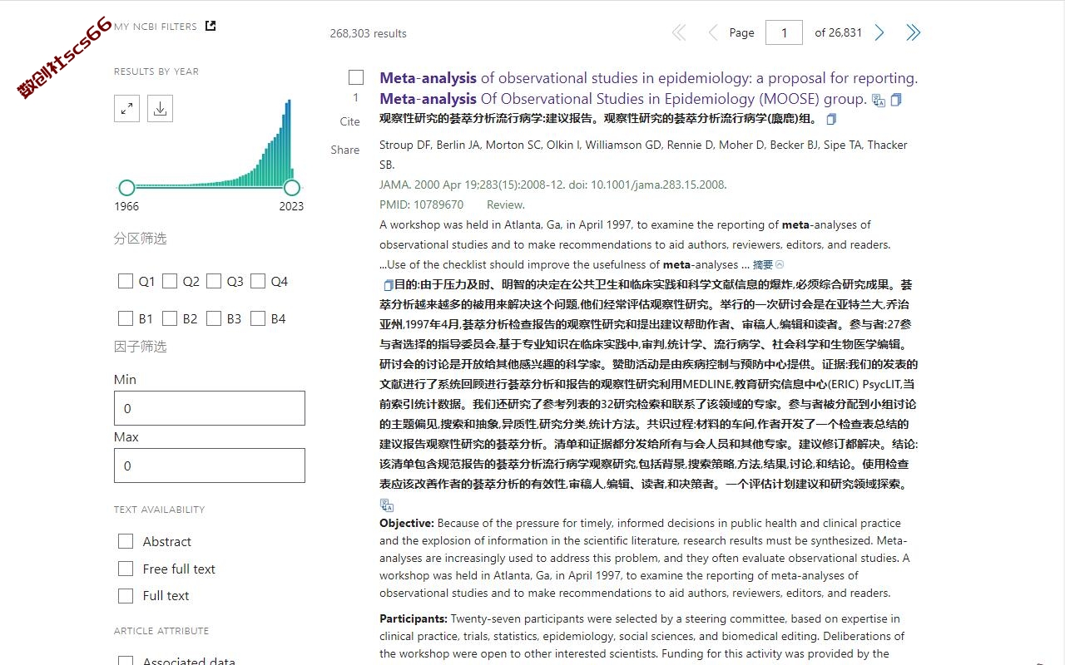Click the 分区筛选 section label
The image size is (1065, 665).
pos(140,239)
